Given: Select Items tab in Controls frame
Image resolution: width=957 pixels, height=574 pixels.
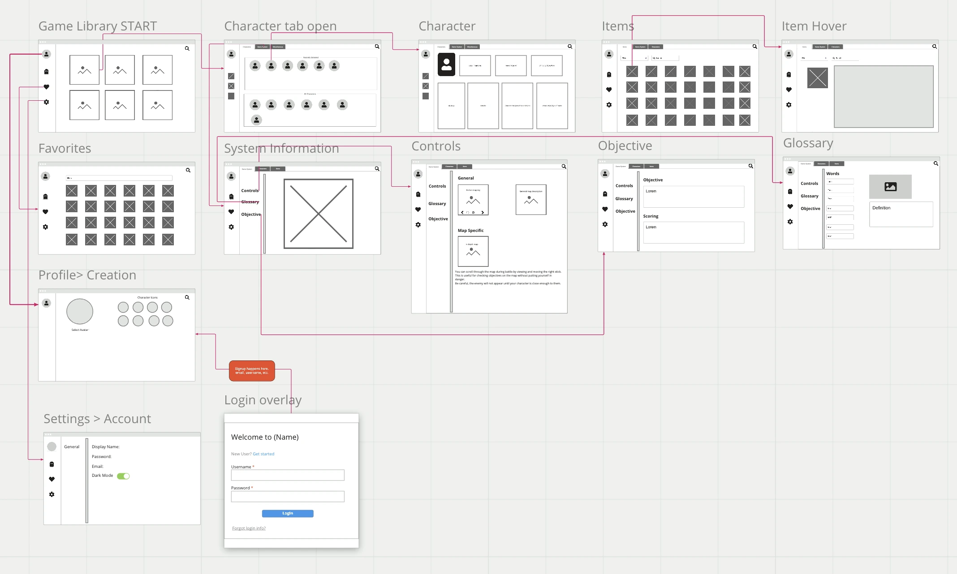Looking at the screenshot, I should (465, 167).
